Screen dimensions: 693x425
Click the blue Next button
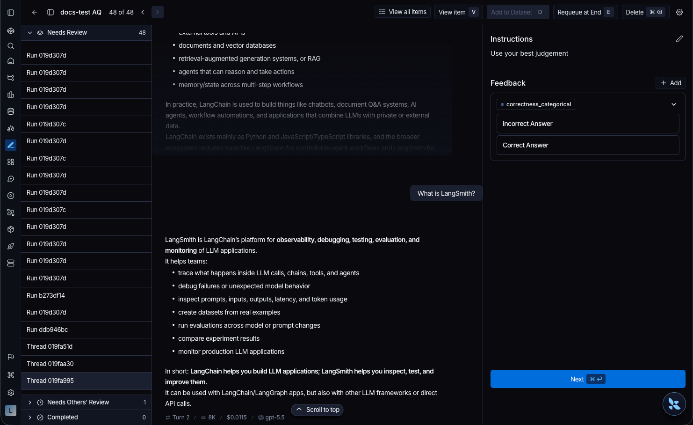tap(588, 379)
